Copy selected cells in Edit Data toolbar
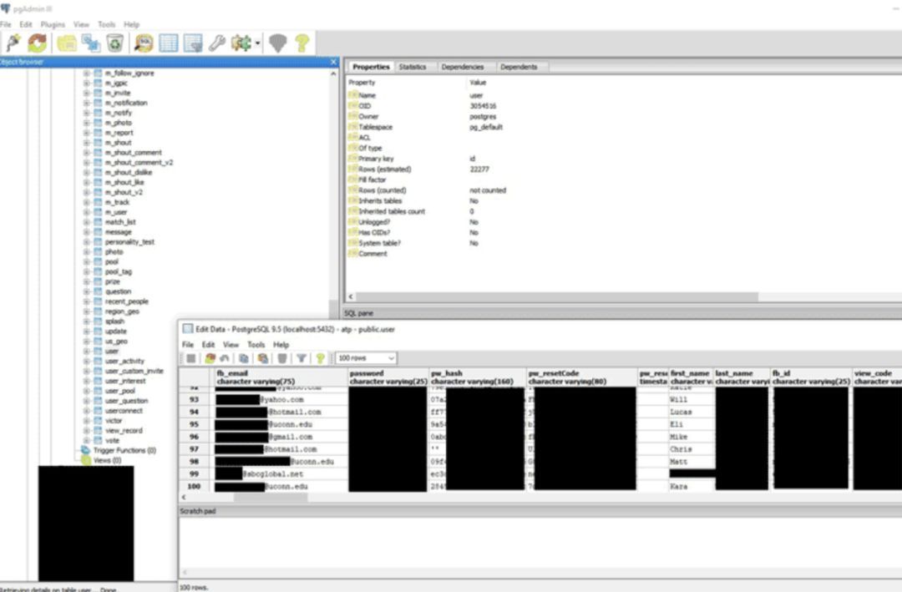 point(244,358)
